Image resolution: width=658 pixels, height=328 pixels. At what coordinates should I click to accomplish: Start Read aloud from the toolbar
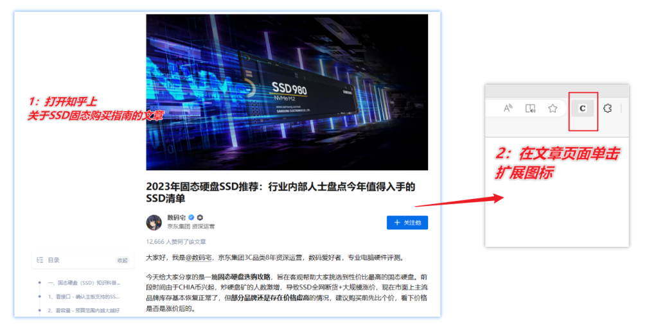pos(508,108)
